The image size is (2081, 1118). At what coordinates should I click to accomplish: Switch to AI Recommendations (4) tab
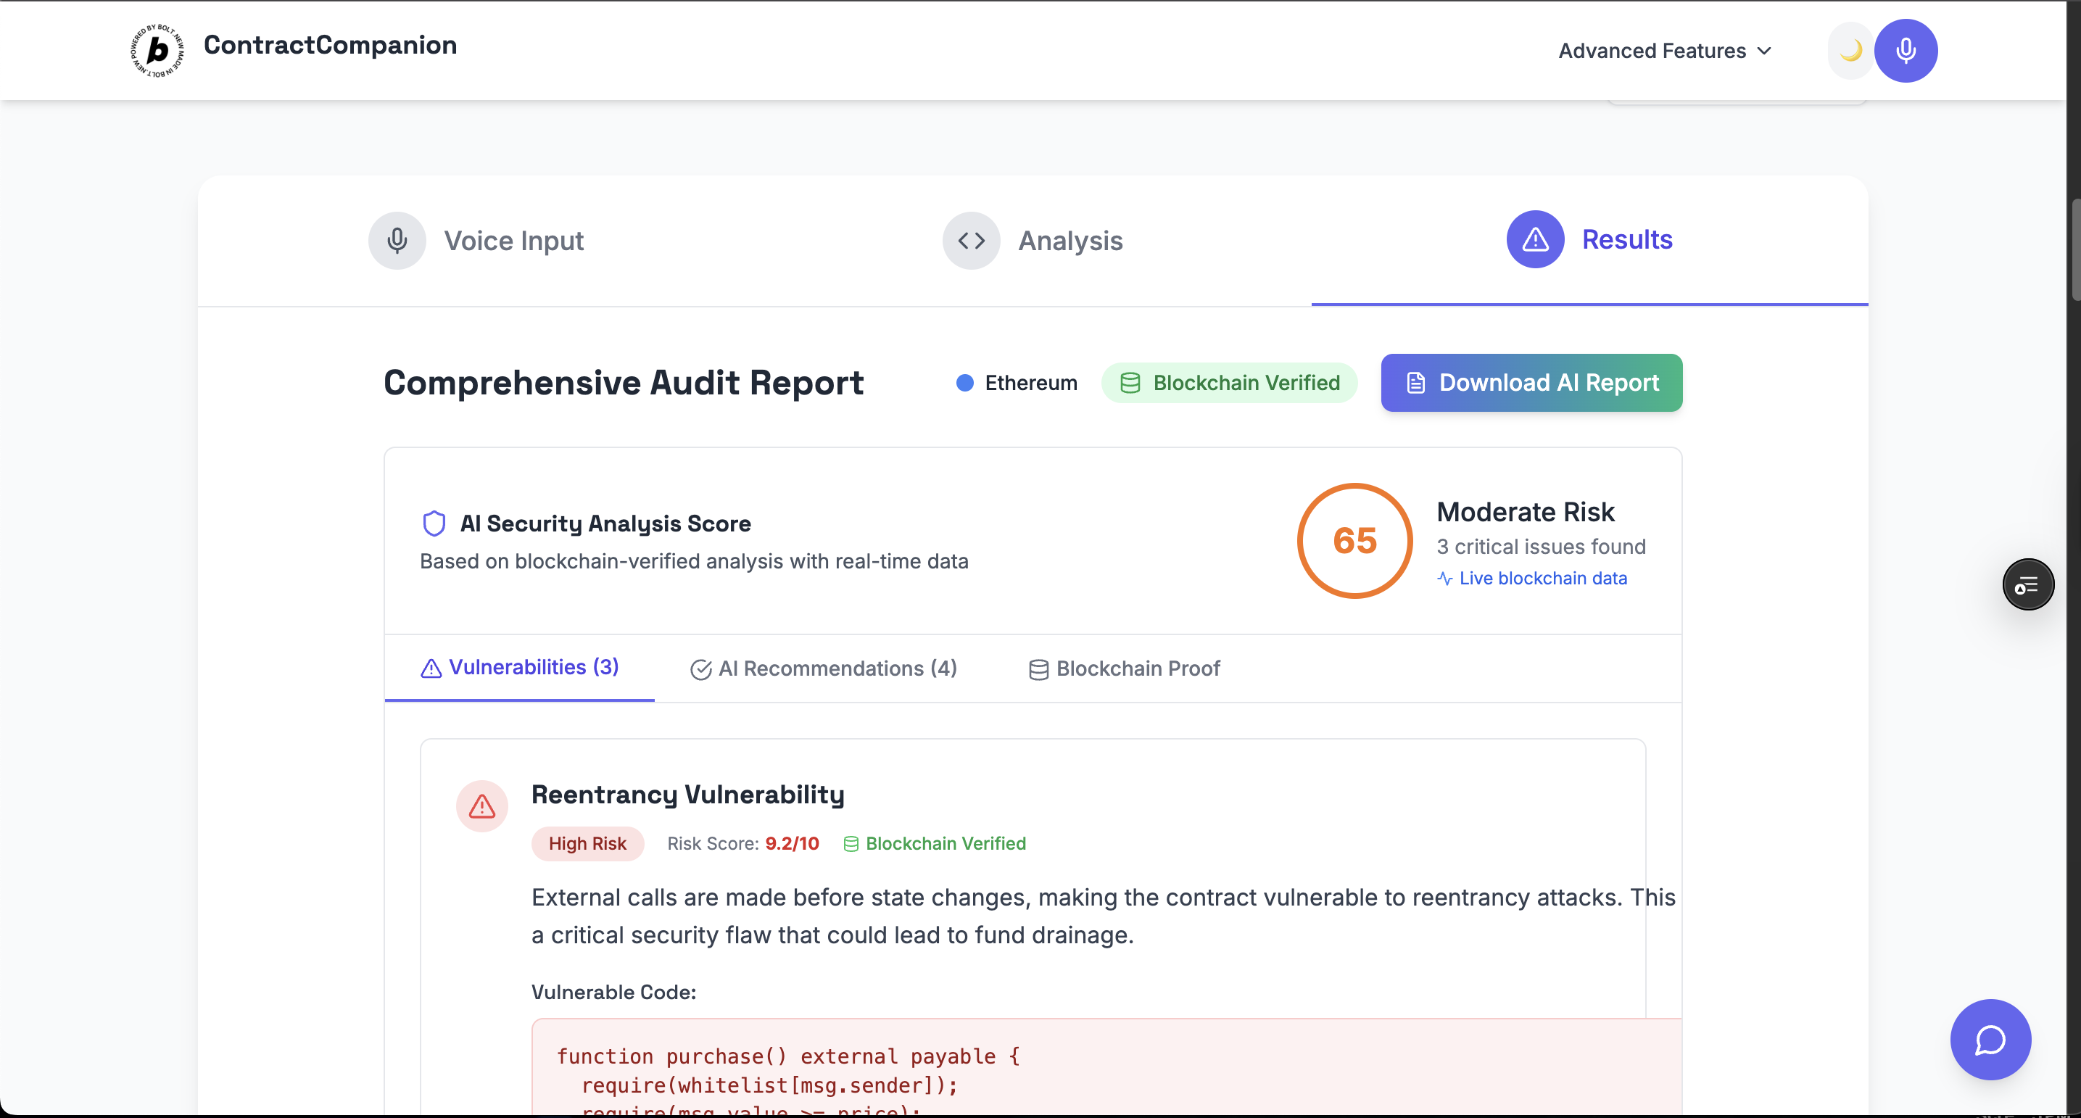[823, 669]
